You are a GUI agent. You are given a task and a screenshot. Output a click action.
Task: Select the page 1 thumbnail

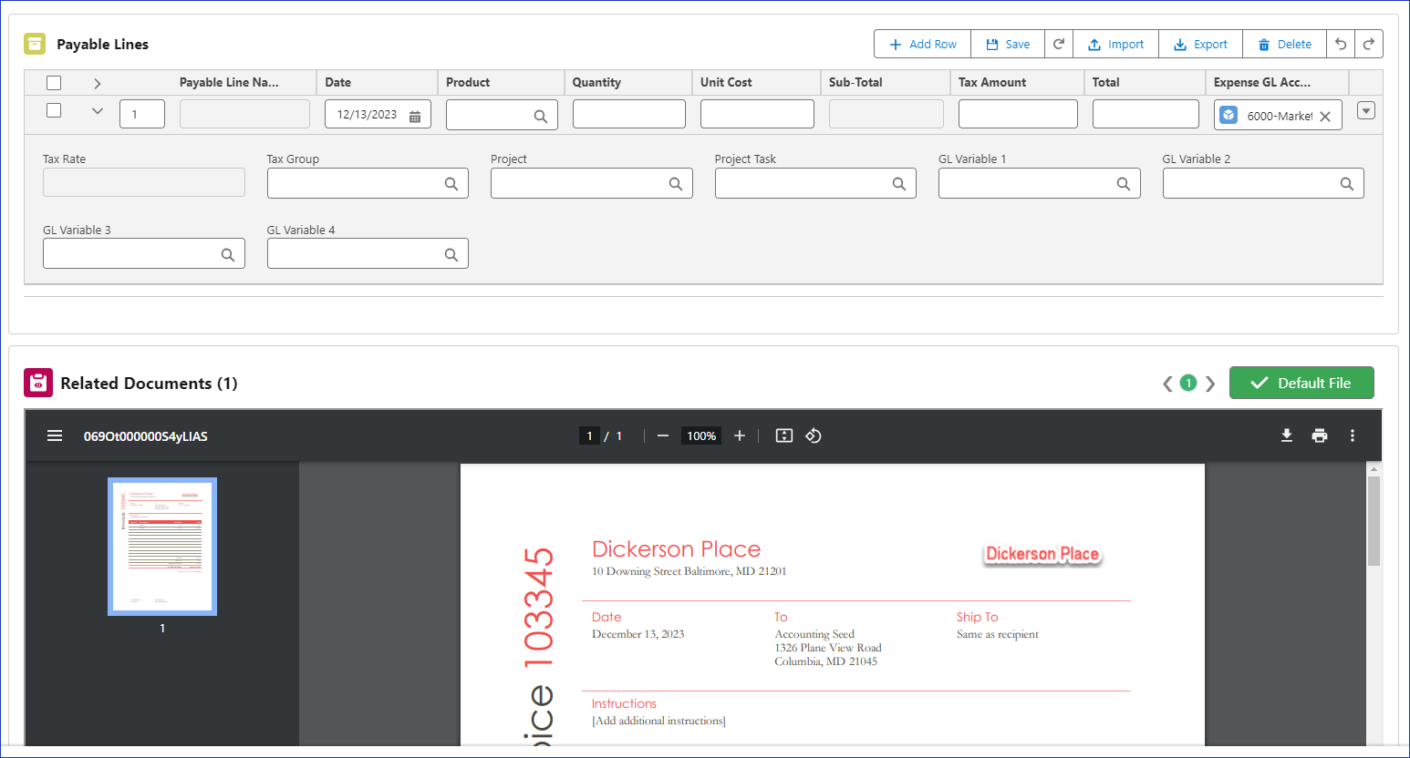click(162, 547)
